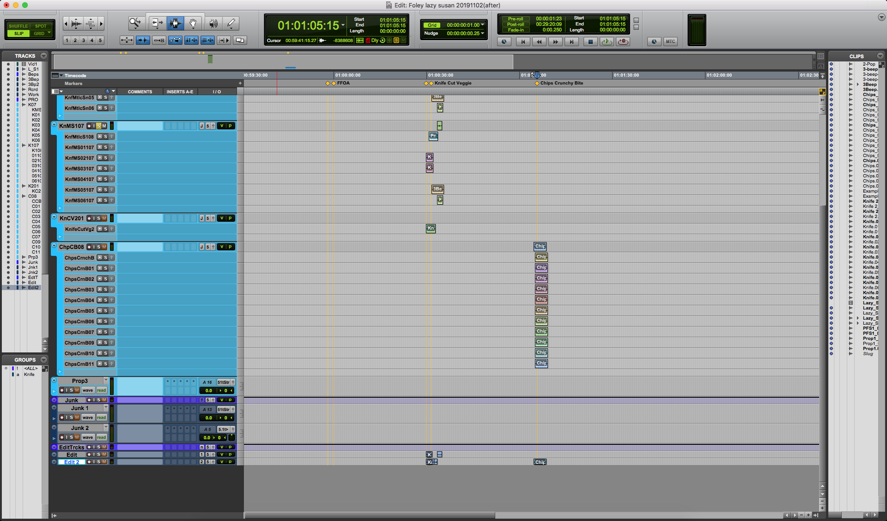Screen dimensions: 887x521
Task: Solo the KnMS107 track
Action: click(99, 126)
